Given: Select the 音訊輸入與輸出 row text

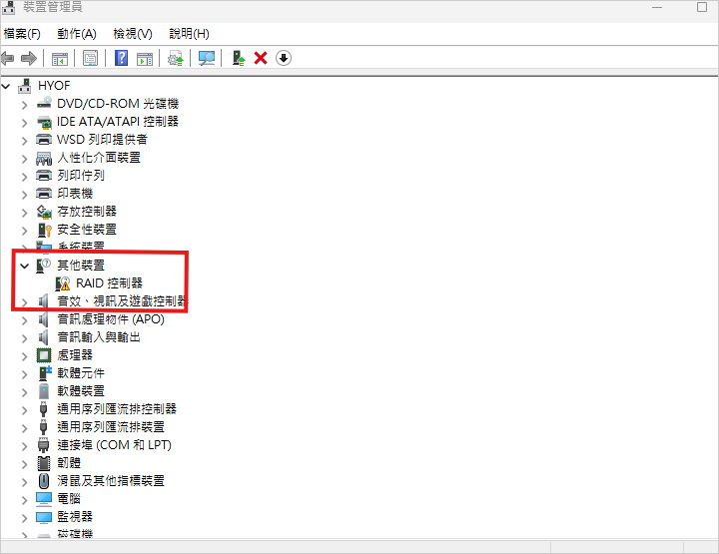Looking at the screenshot, I should pos(99,336).
